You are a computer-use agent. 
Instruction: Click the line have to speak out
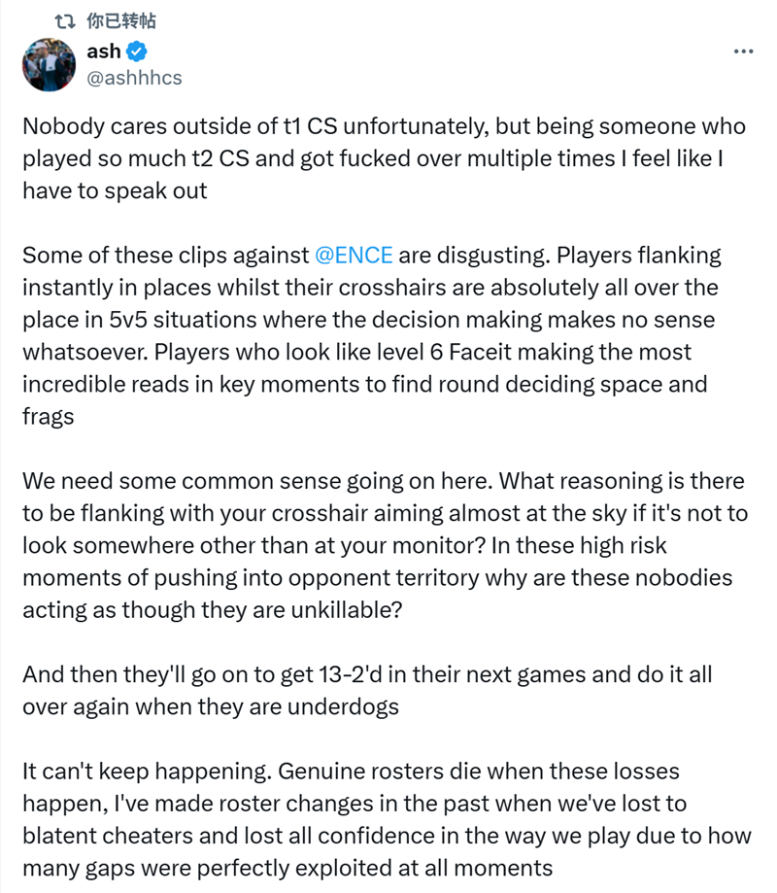coord(115,190)
